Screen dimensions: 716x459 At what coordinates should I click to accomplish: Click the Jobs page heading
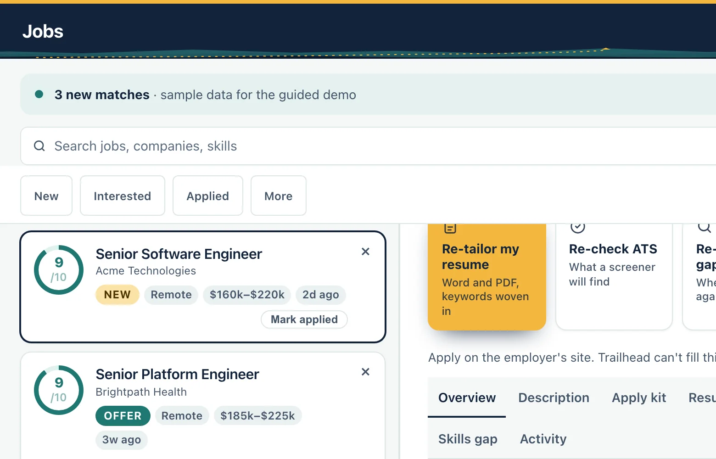click(43, 31)
